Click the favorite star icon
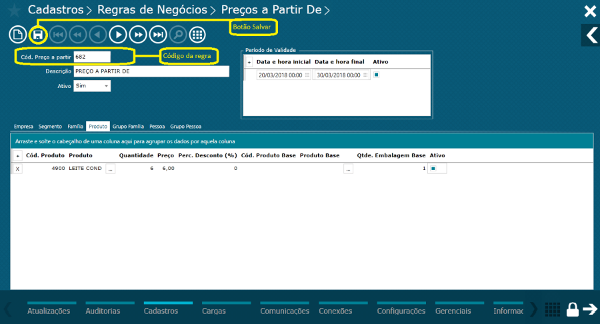600x324 pixels. pyautogui.click(x=14, y=10)
